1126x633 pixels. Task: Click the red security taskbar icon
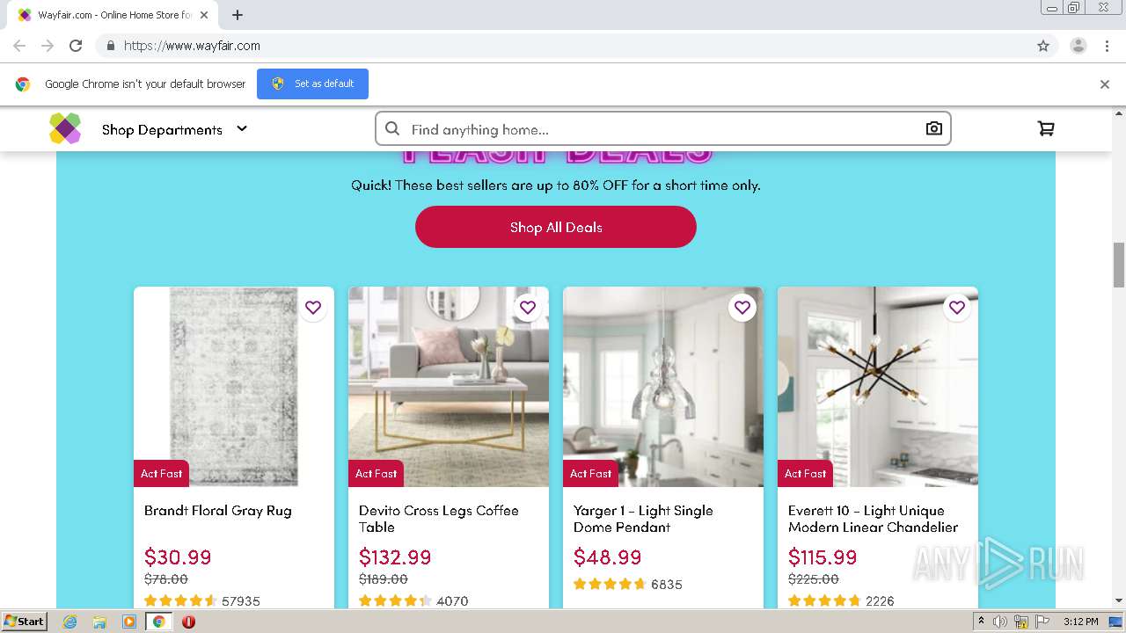pyautogui.click(x=188, y=622)
